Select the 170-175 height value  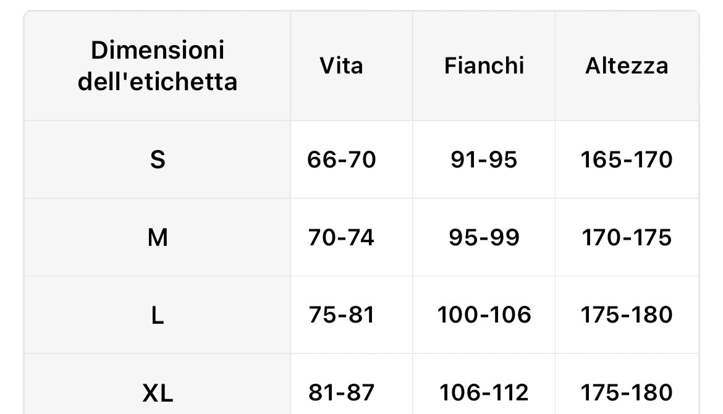pos(627,238)
